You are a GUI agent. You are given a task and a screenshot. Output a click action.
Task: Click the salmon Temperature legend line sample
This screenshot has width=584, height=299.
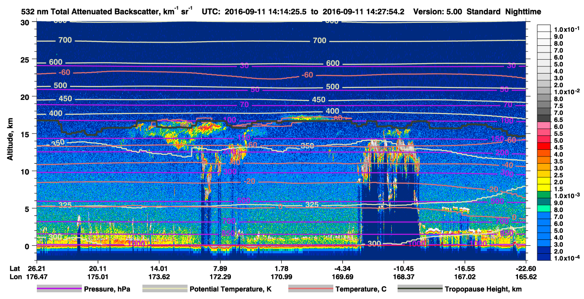[310, 289]
